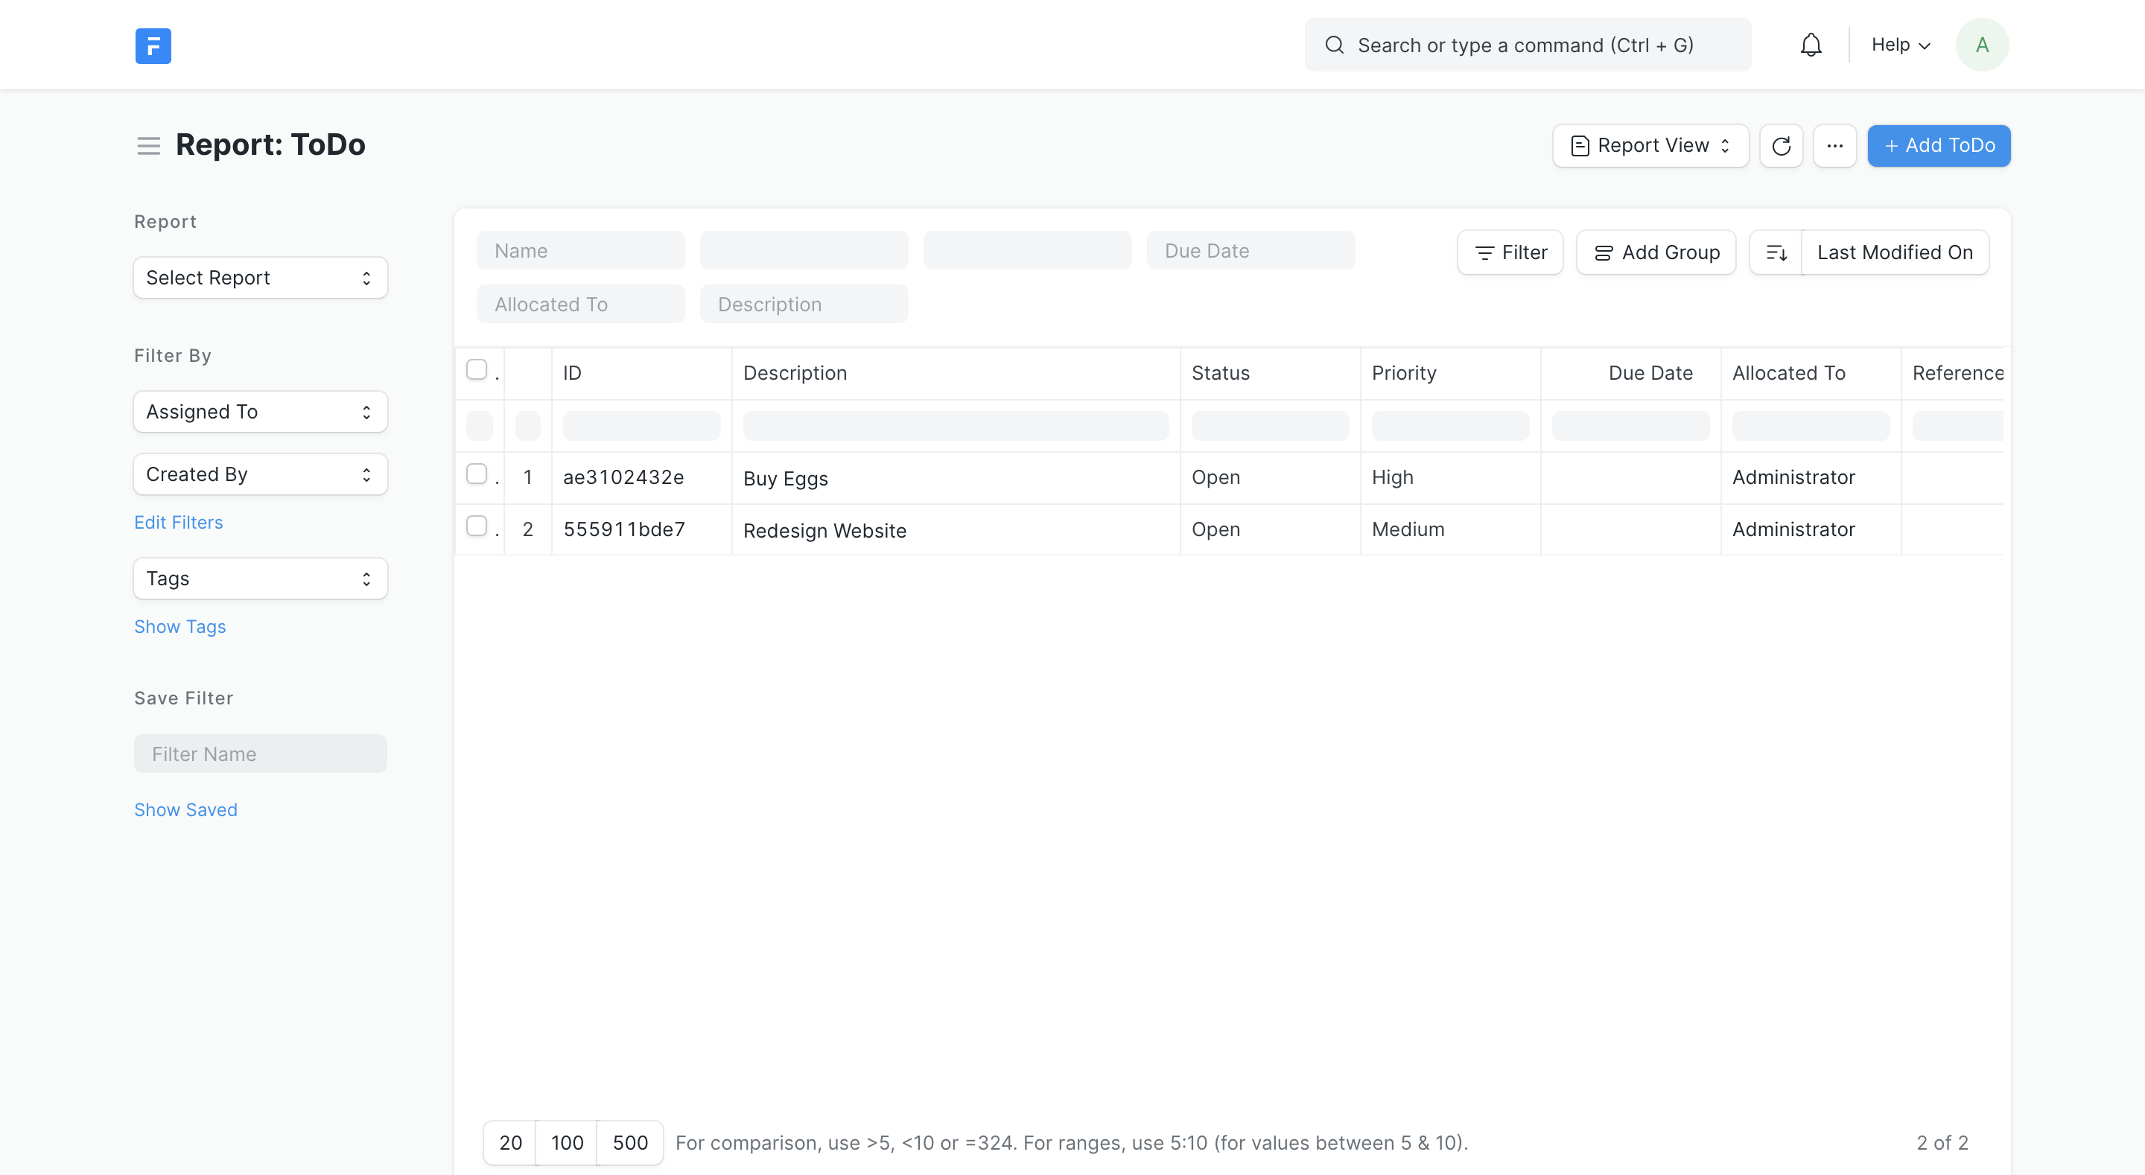This screenshot has width=2145, height=1175.
Task: Open the notifications bell
Action: pyautogui.click(x=1811, y=44)
